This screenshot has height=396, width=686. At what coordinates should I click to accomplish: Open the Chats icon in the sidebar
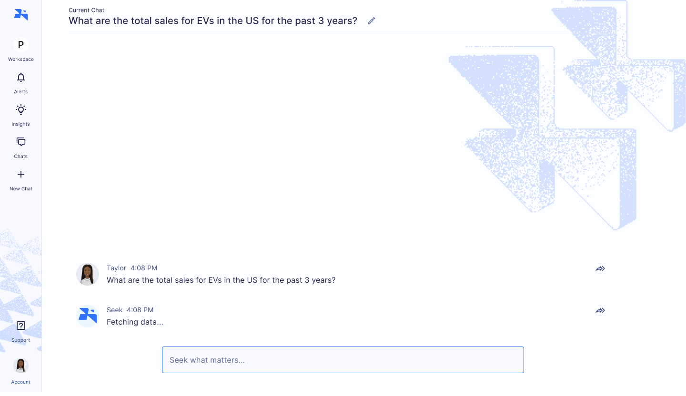(21, 142)
